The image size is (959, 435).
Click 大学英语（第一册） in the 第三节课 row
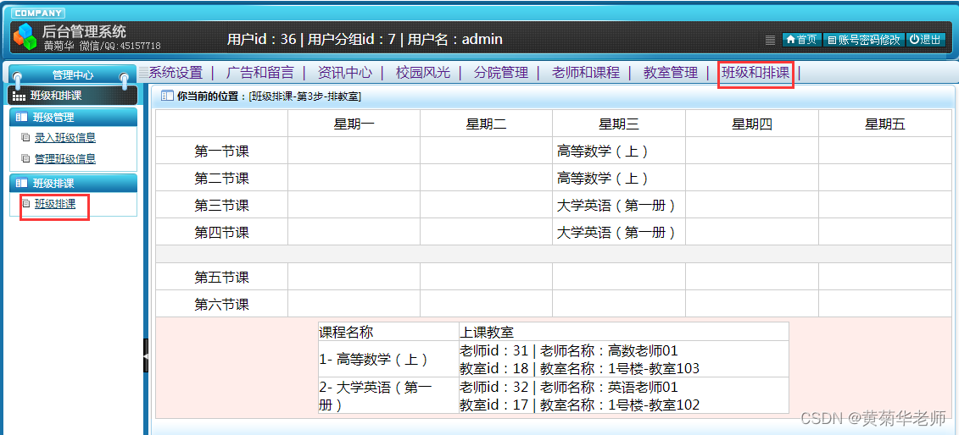(616, 205)
